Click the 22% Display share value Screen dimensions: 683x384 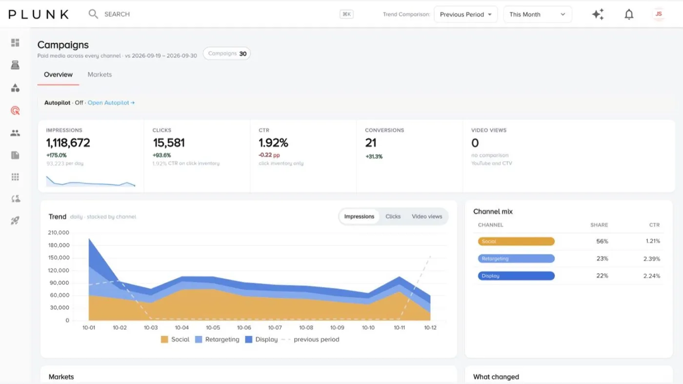pyautogui.click(x=602, y=276)
